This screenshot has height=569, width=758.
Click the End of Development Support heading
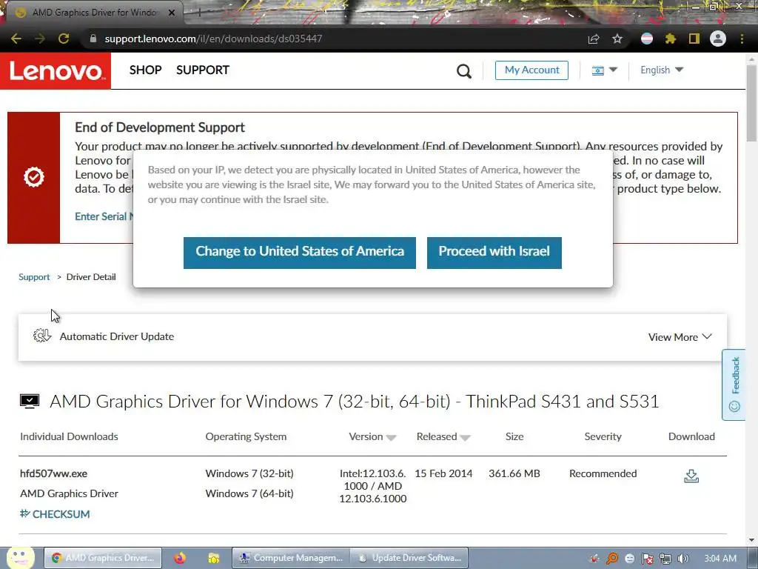click(160, 127)
